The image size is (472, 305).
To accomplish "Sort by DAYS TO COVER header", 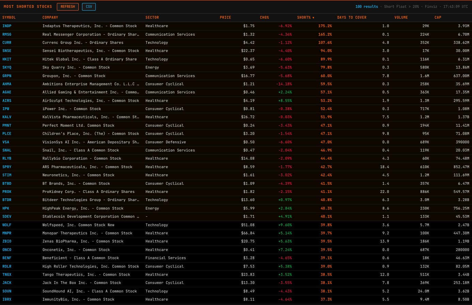I will [x=352, y=18].
